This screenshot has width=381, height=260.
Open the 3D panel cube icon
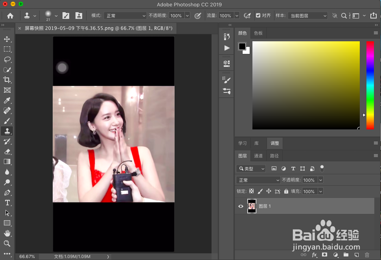click(x=226, y=64)
